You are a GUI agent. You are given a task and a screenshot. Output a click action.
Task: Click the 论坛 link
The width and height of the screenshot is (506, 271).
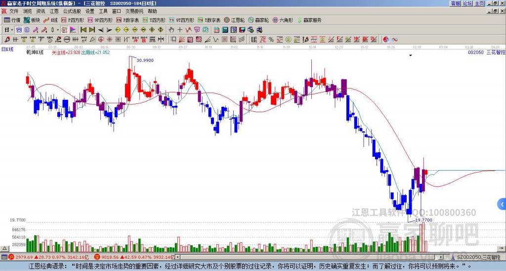coord(467,3)
